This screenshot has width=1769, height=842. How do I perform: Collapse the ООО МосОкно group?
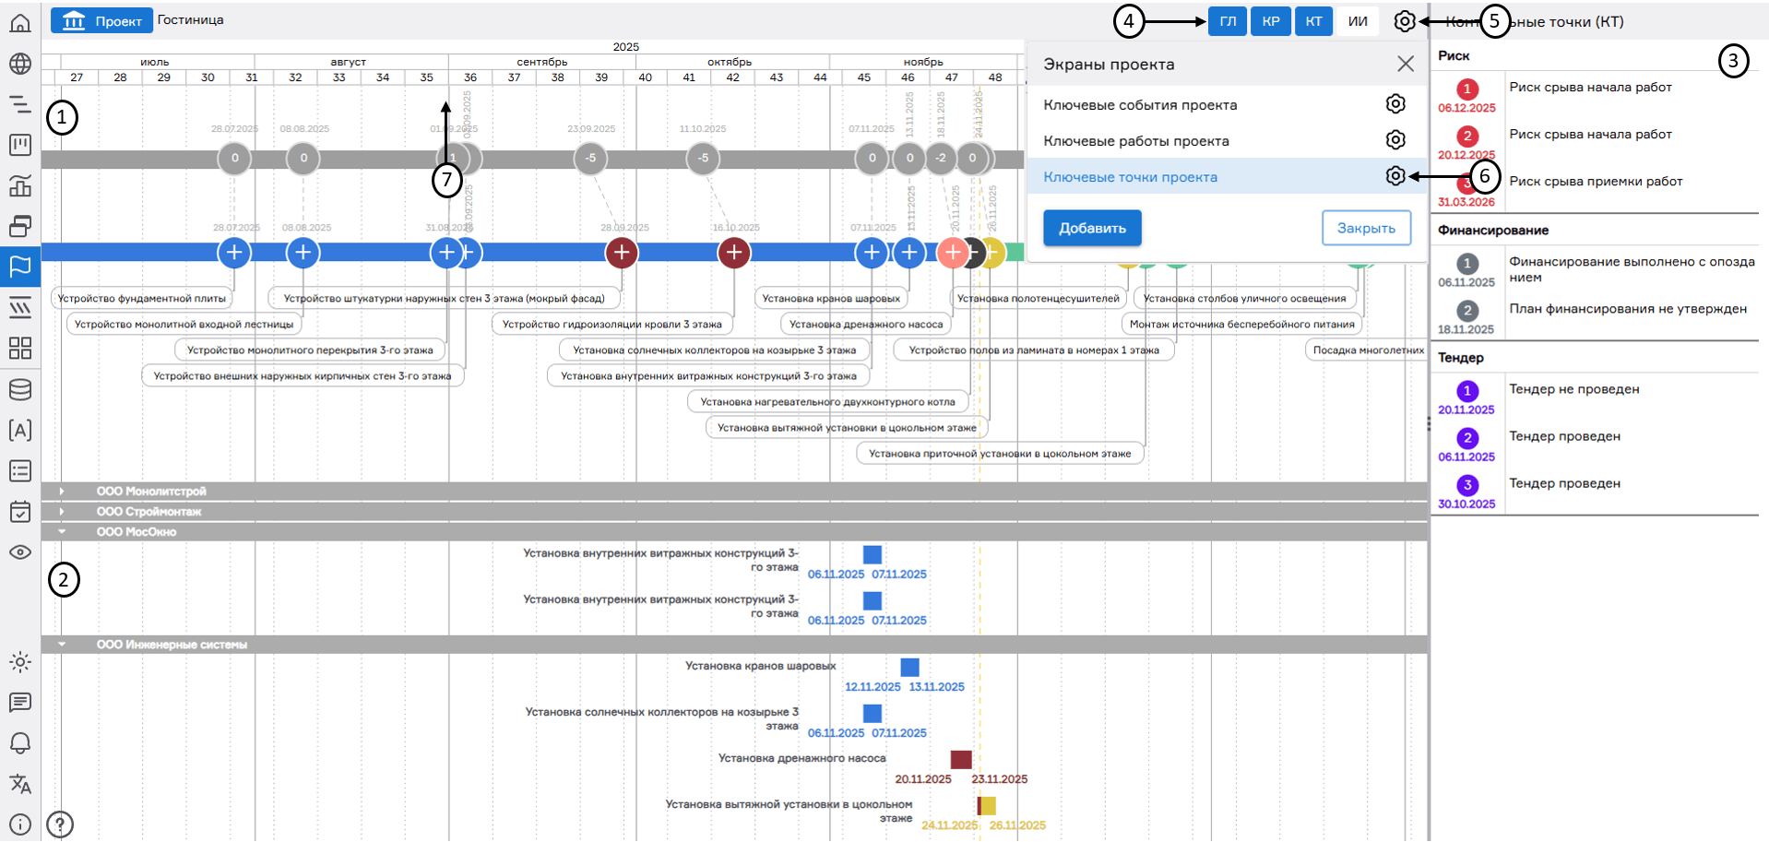point(62,532)
